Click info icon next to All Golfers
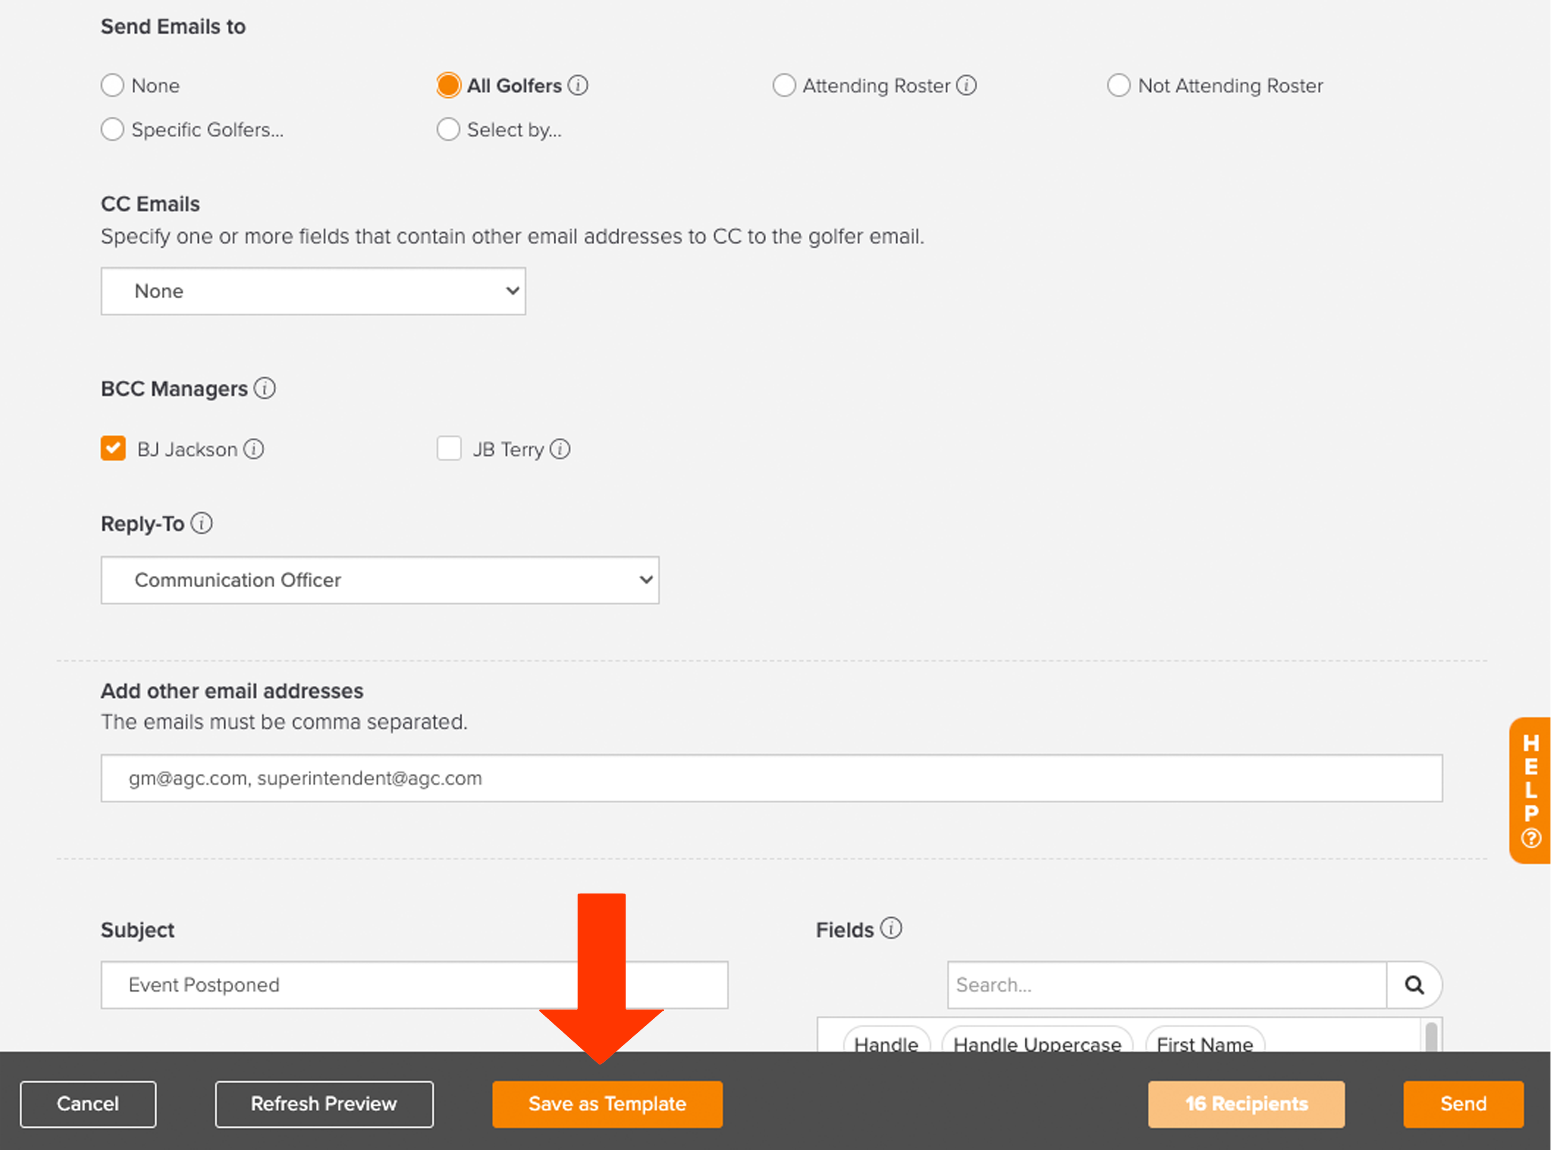The width and height of the screenshot is (1551, 1150). [578, 85]
